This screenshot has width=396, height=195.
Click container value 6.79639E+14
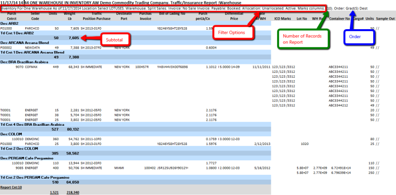(342, 173)
